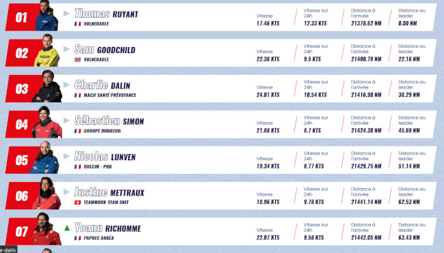Image resolution: width=444 pixels, height=253 pixels.
Task: Select Sébastien Simon's portrait thumbnail
Action: point(47,122)
